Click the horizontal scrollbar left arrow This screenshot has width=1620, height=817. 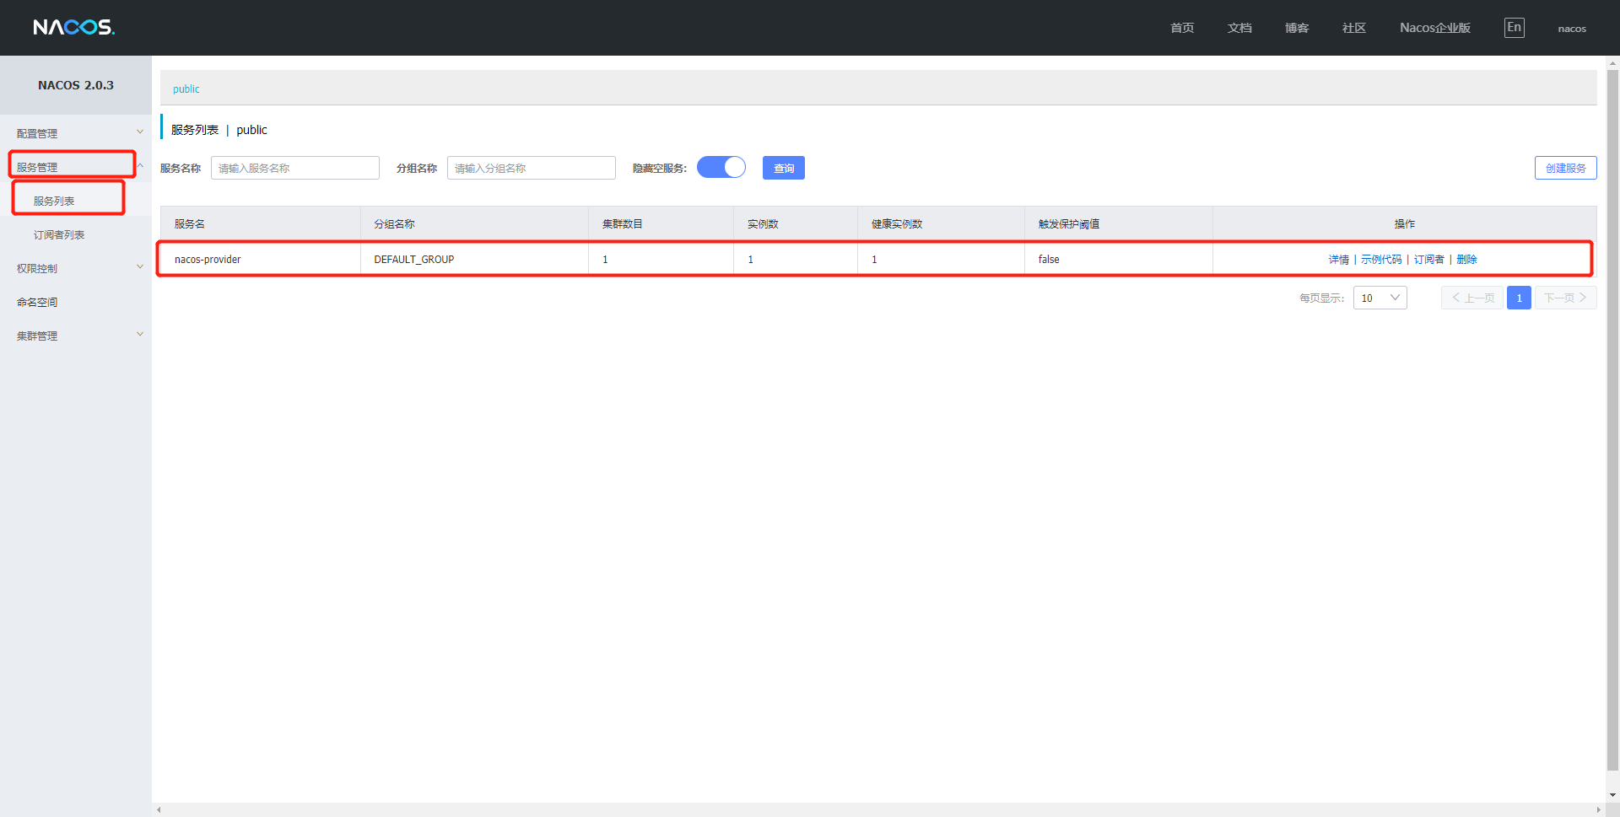click(x=159, y=810)
